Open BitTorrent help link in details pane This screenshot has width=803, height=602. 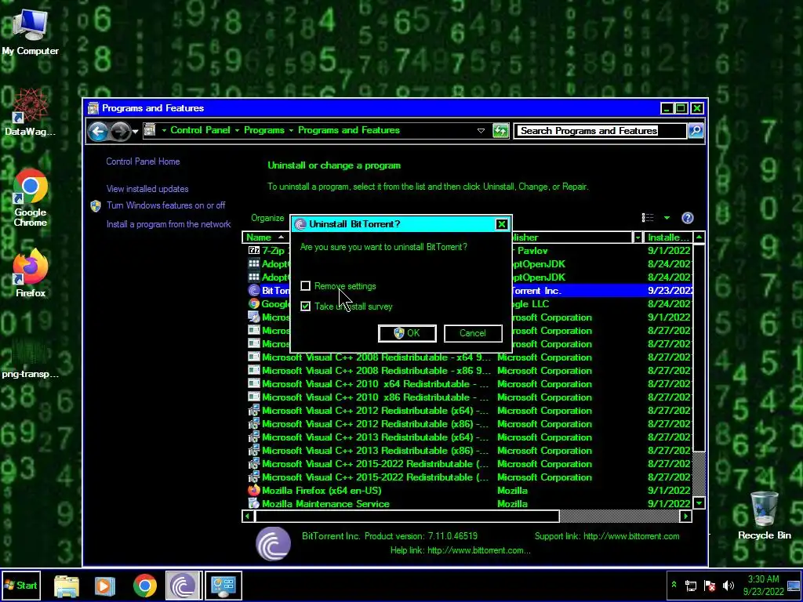click(x=479, y=551)
